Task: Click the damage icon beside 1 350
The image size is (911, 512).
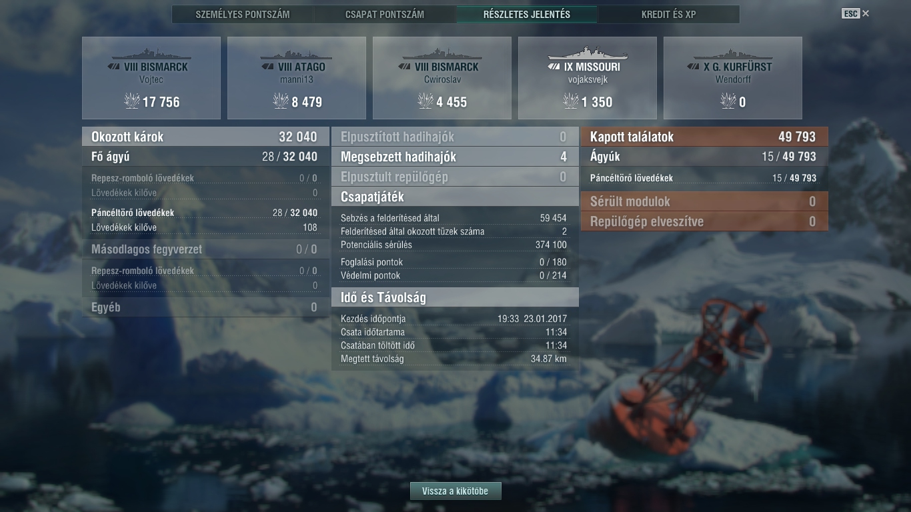Action: coord(570,101)
